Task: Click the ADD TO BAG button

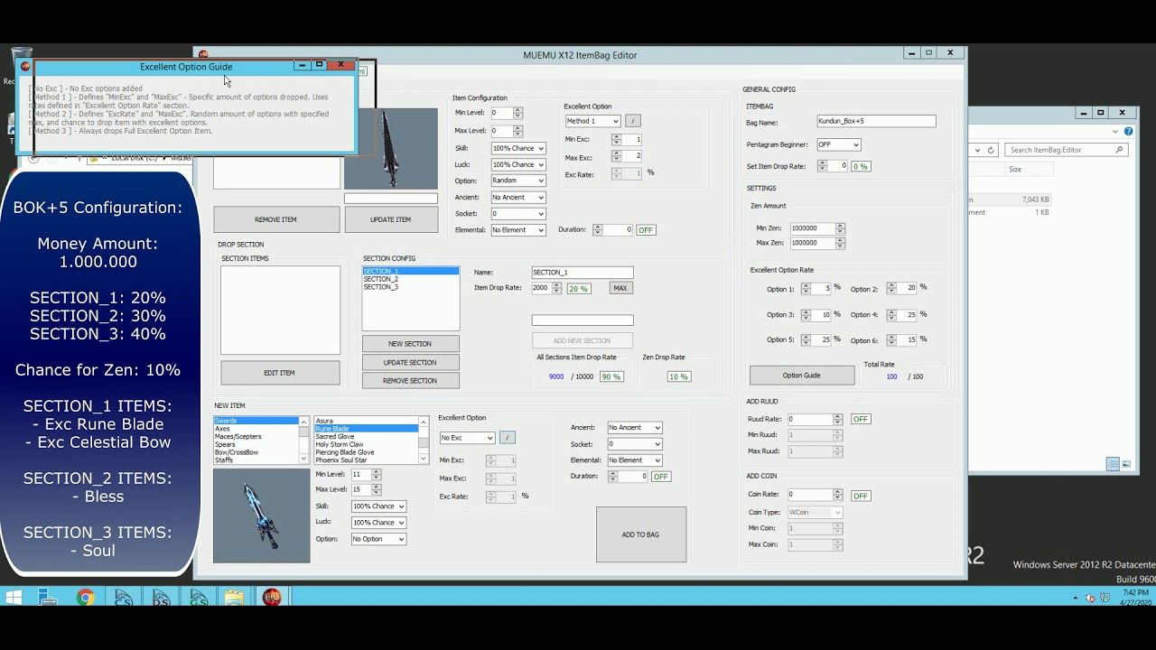Action: pos(640,534)
